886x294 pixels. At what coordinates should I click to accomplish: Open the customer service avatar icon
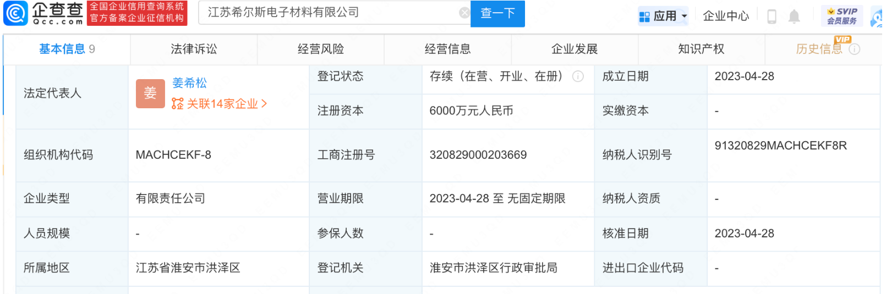pos(877,17)
